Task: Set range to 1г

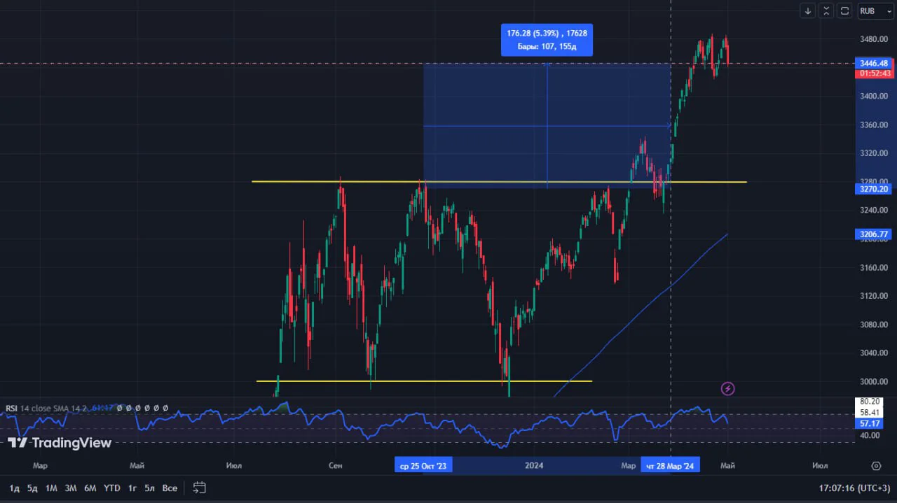Action: pos(132,488)
